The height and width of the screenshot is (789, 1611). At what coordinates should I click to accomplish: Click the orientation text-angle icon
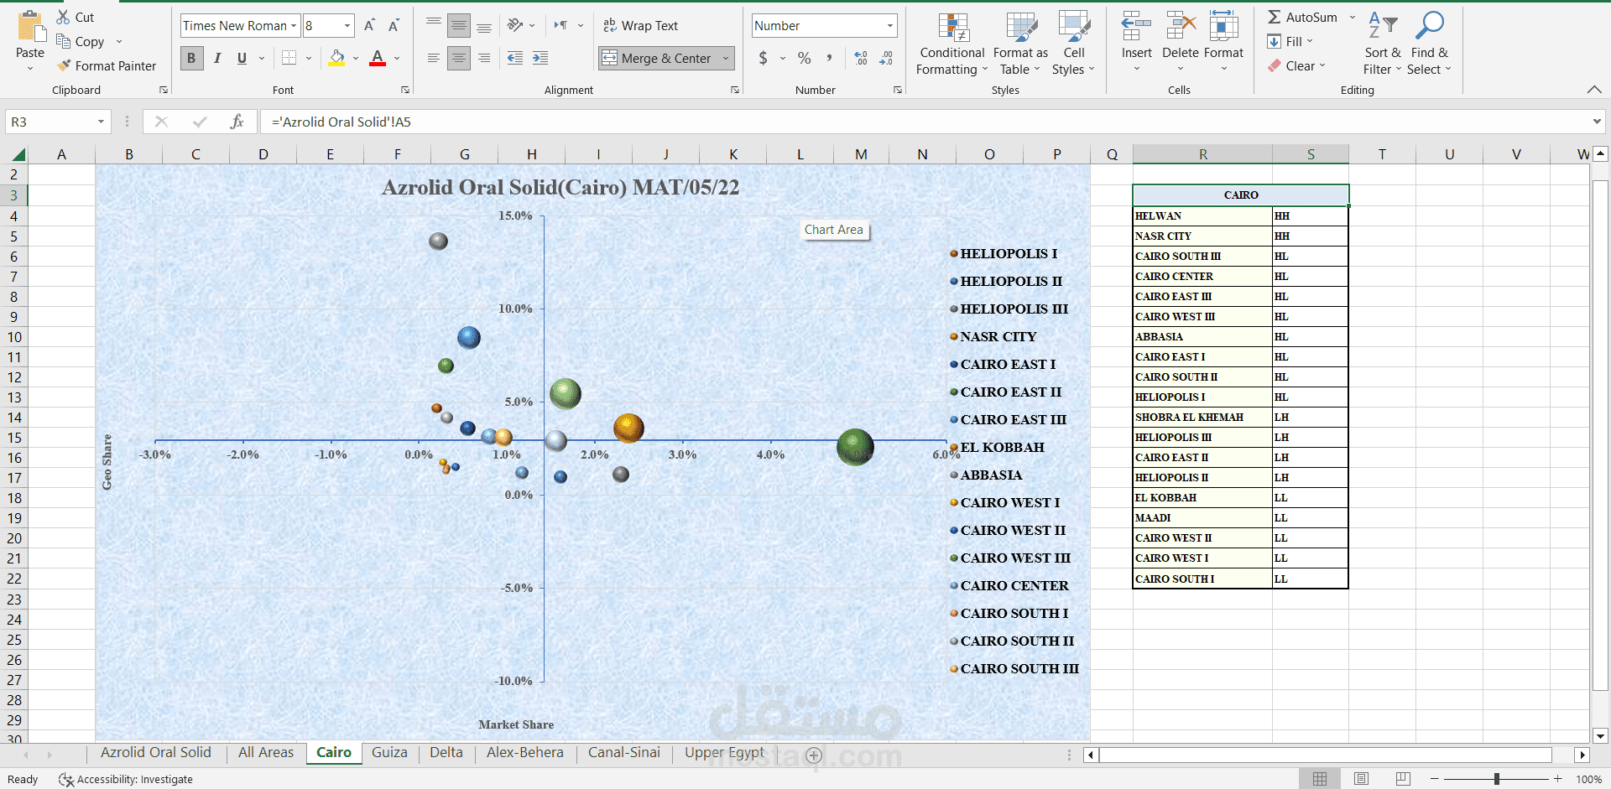[515, 25]
